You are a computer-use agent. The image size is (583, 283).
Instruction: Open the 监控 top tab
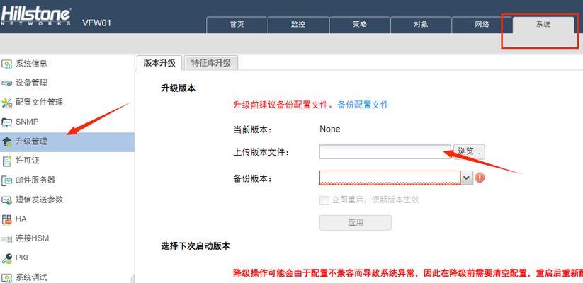[298, 25]
